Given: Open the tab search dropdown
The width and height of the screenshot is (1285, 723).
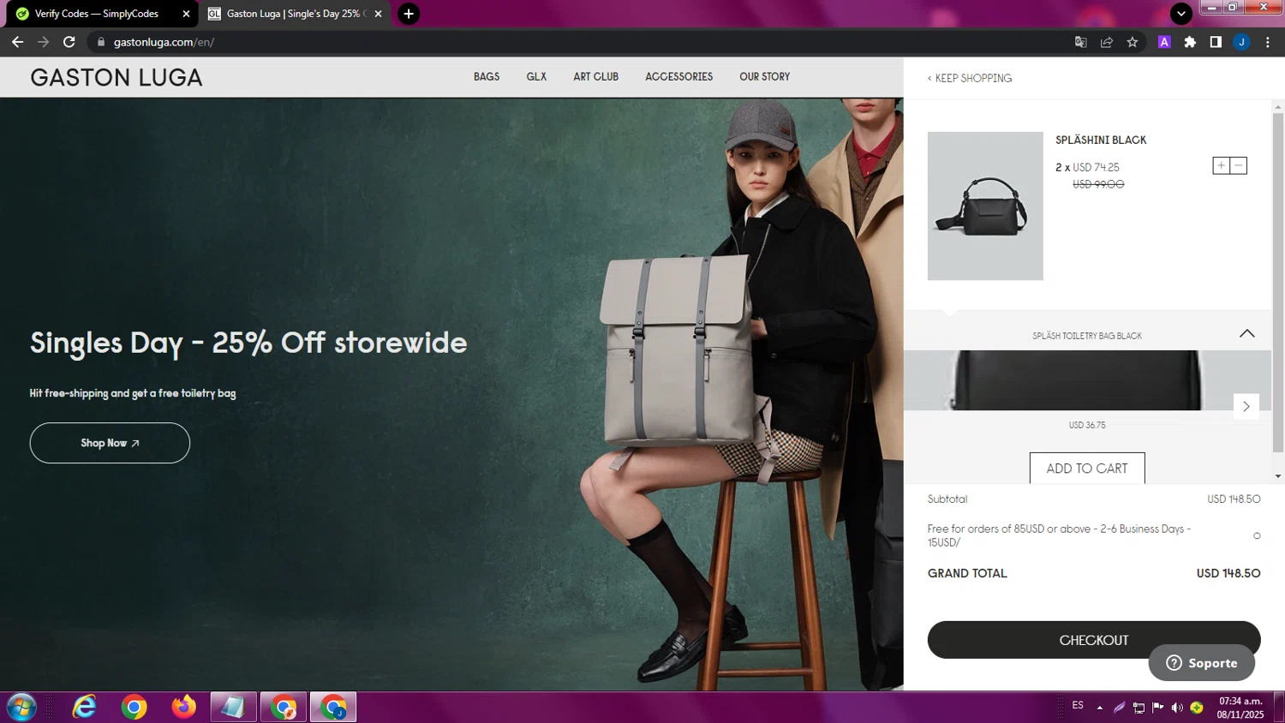Looking at the screenshot, I should [1181, 14].
